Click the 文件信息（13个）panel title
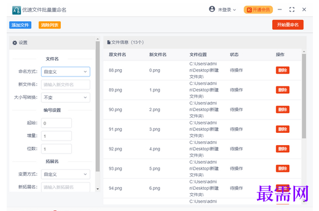Screen dimensions: 319x211 pos(127,42)
